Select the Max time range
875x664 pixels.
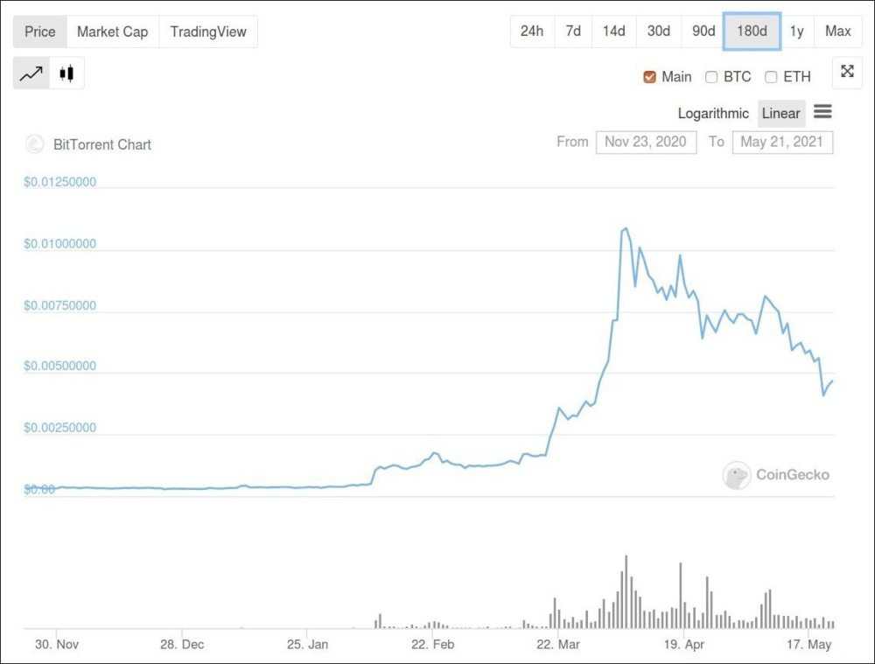coord(837,31)
